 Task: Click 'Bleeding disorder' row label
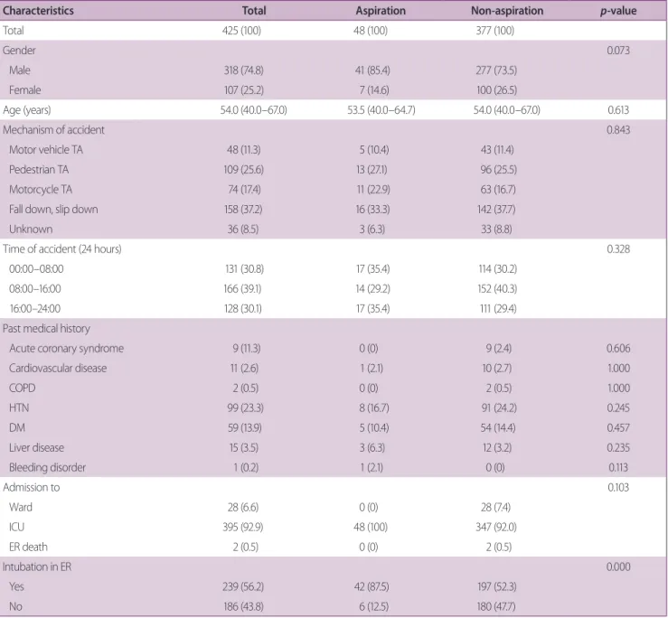pyautogui.click(x=47, y=468)
